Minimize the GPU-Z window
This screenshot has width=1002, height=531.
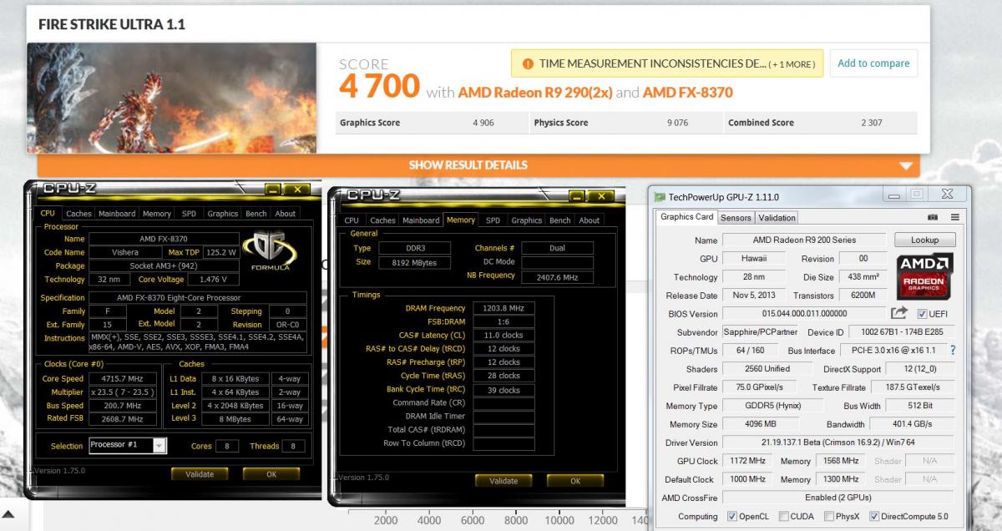(x=895, y=195)
